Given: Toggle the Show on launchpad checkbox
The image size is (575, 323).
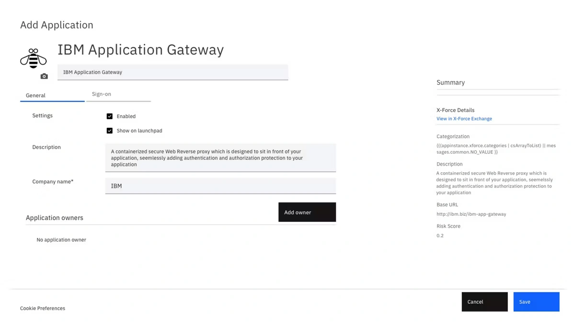Looking at the screenshot, I should pyautogui.click(x=110, y=131).
